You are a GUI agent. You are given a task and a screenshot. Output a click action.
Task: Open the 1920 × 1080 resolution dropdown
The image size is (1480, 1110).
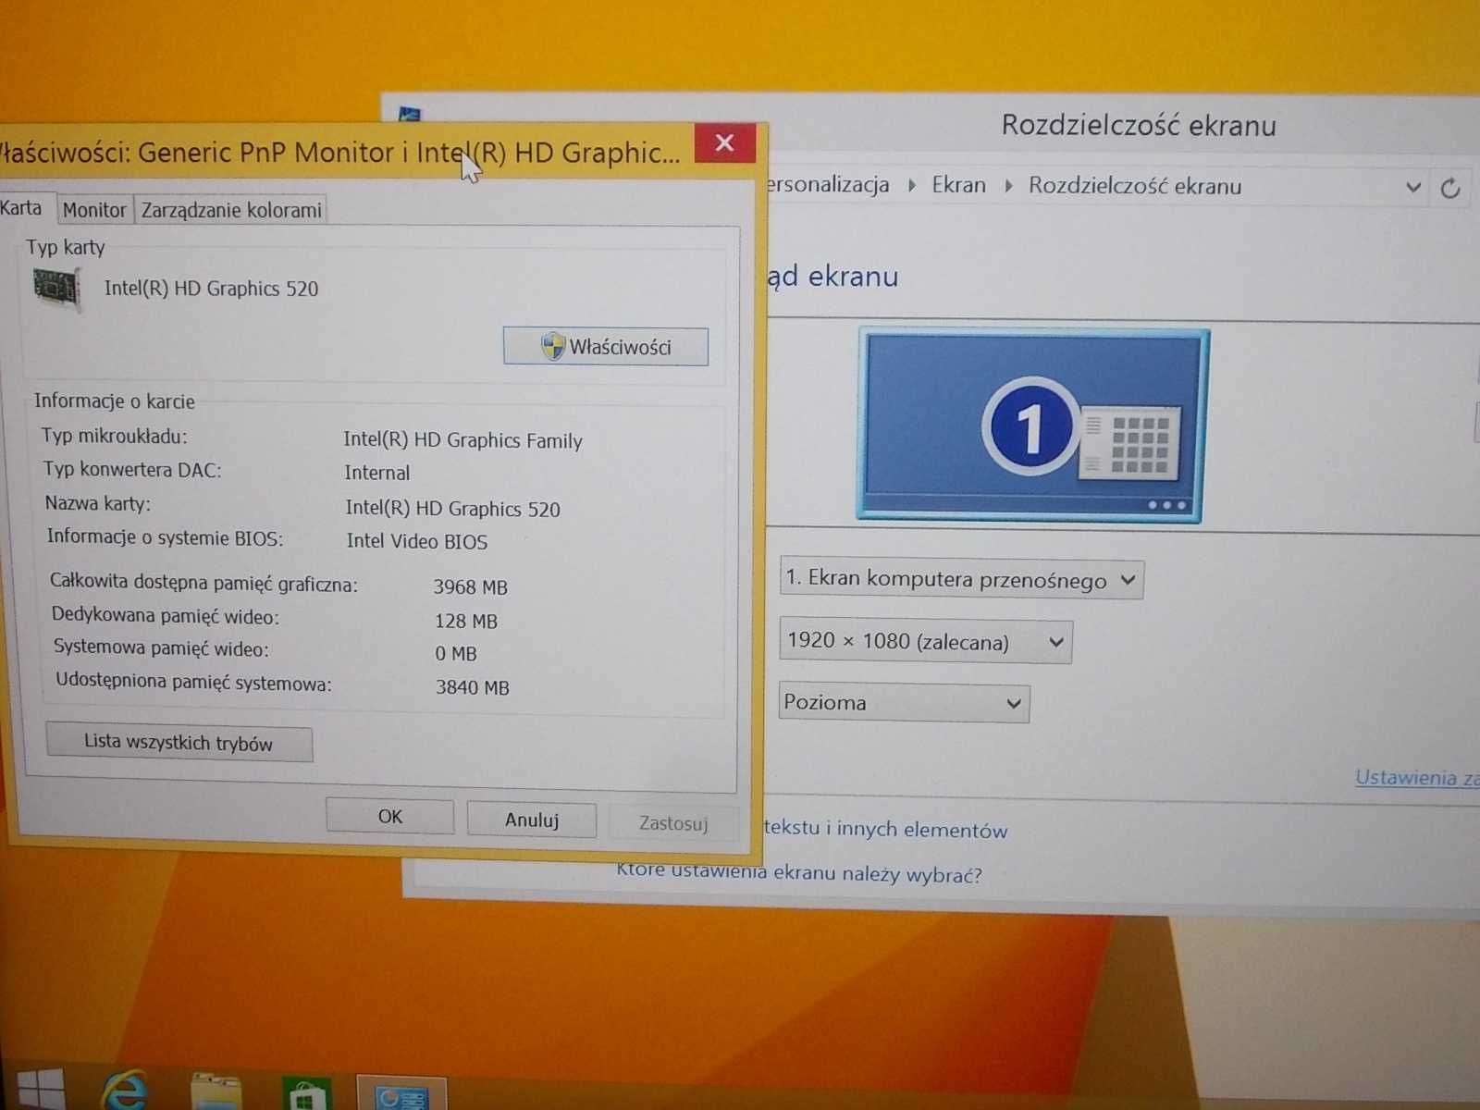[x=926, y=642]
